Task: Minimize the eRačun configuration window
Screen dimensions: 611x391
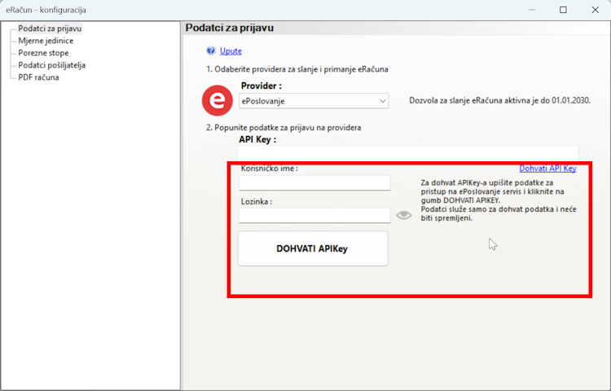Action: [x=525, y=10]
